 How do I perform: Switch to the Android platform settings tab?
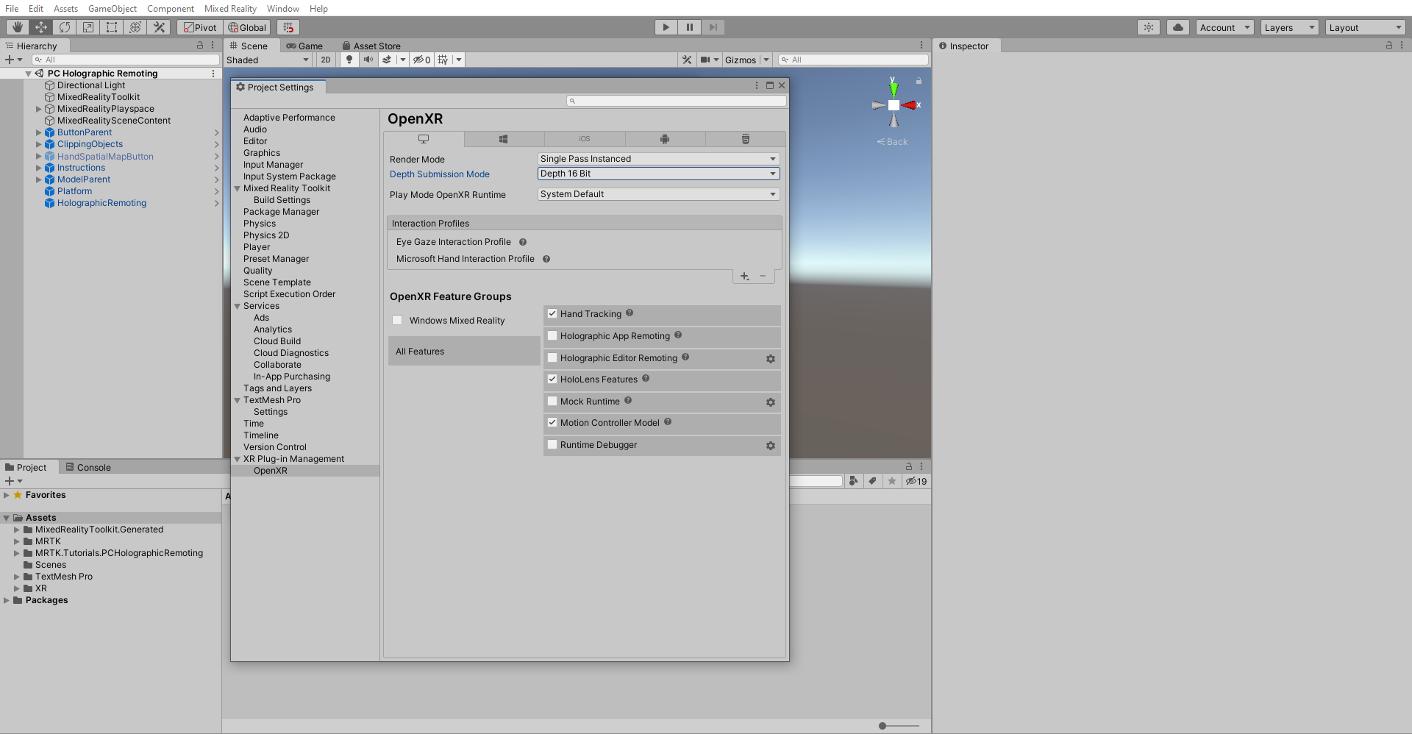665,139
